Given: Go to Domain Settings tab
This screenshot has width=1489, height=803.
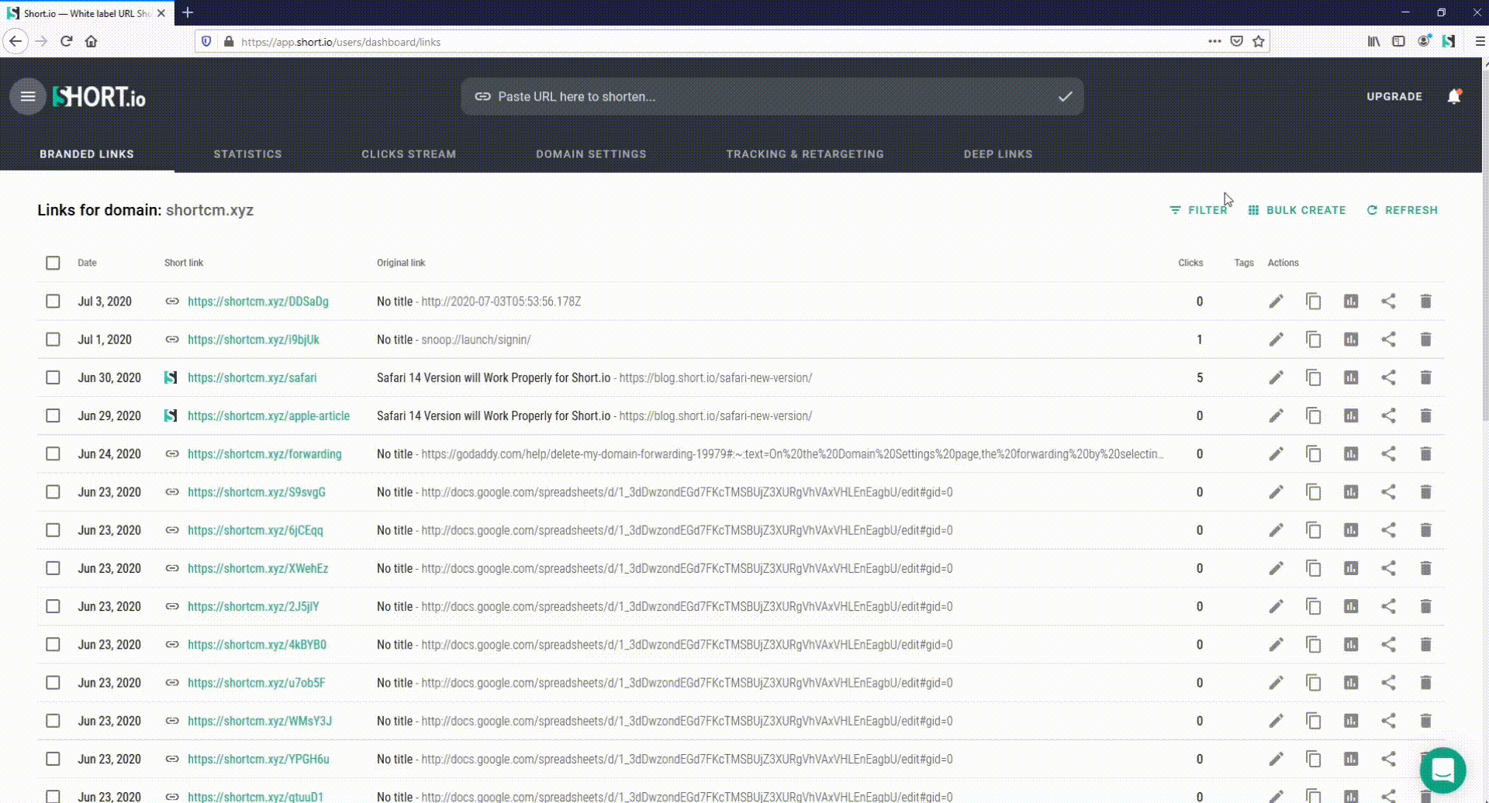Looking at the screenshot, I should click(x=591, y=154).
